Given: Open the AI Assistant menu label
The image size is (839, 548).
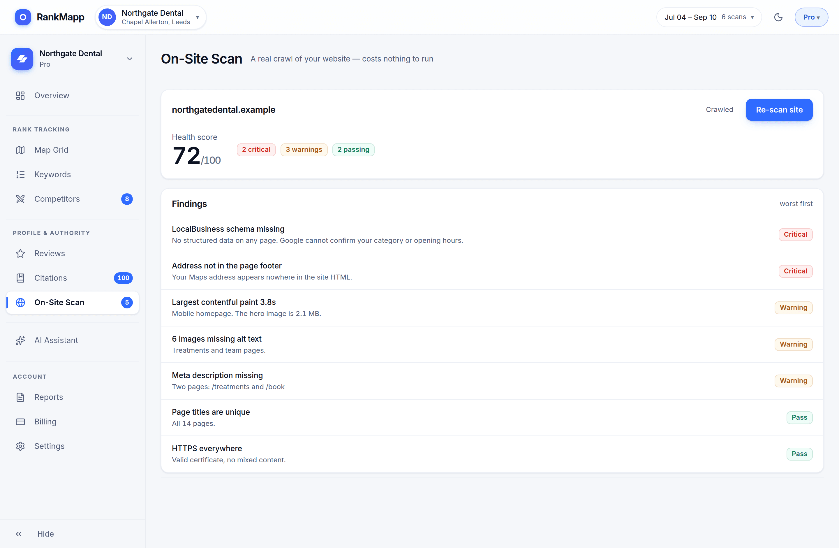Looking at the screenshot, I should point(57,340).
